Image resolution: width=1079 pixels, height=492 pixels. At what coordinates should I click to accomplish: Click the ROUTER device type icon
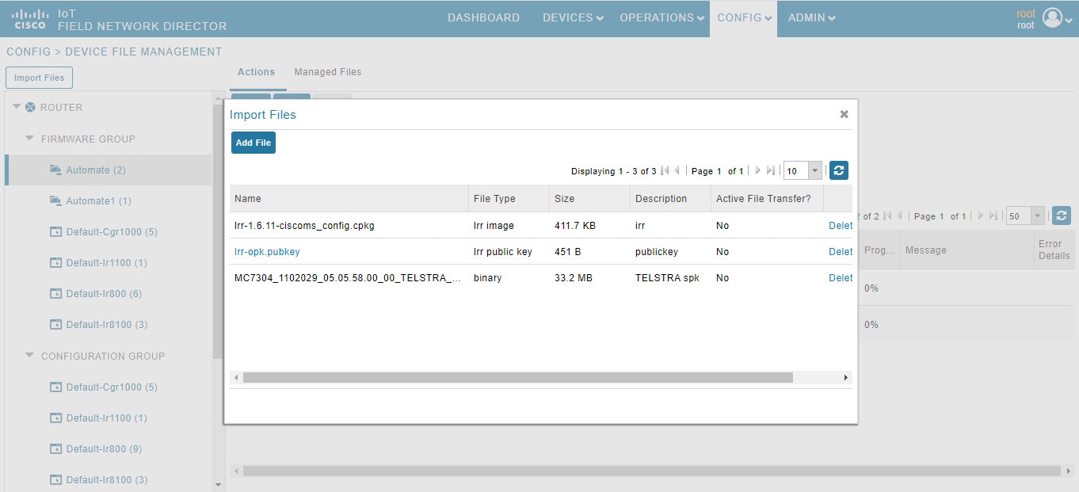pyautogui.click(x=30, y=108)
